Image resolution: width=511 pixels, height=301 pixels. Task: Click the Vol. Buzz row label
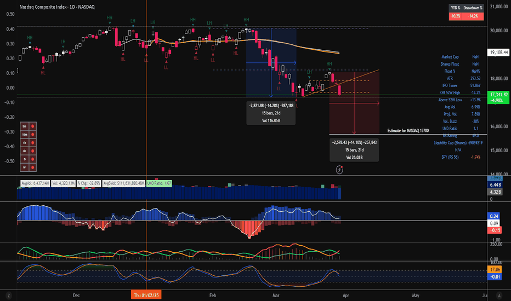point(450,121)
